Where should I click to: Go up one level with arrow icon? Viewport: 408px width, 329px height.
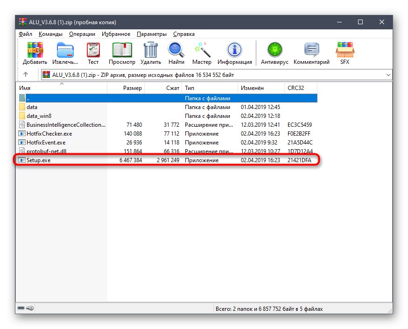(x=26, y=75)
